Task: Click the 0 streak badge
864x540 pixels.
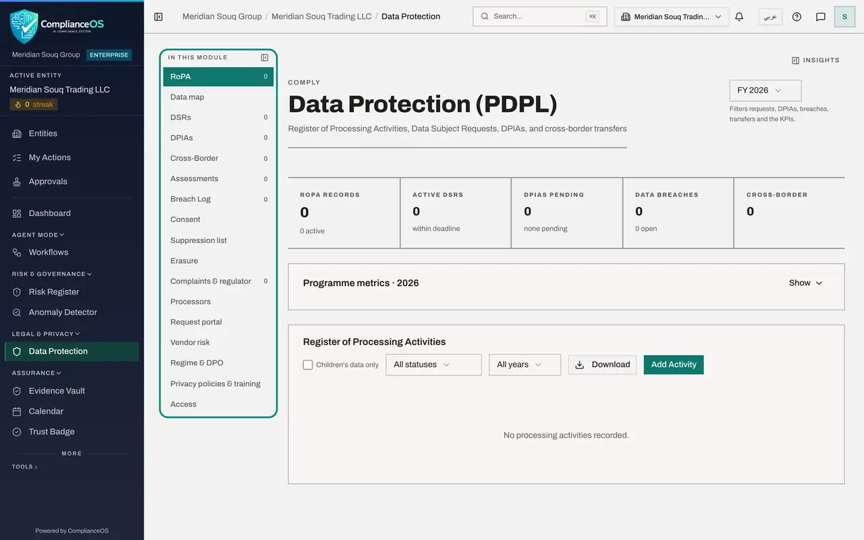Action: (x=34, y=105)
